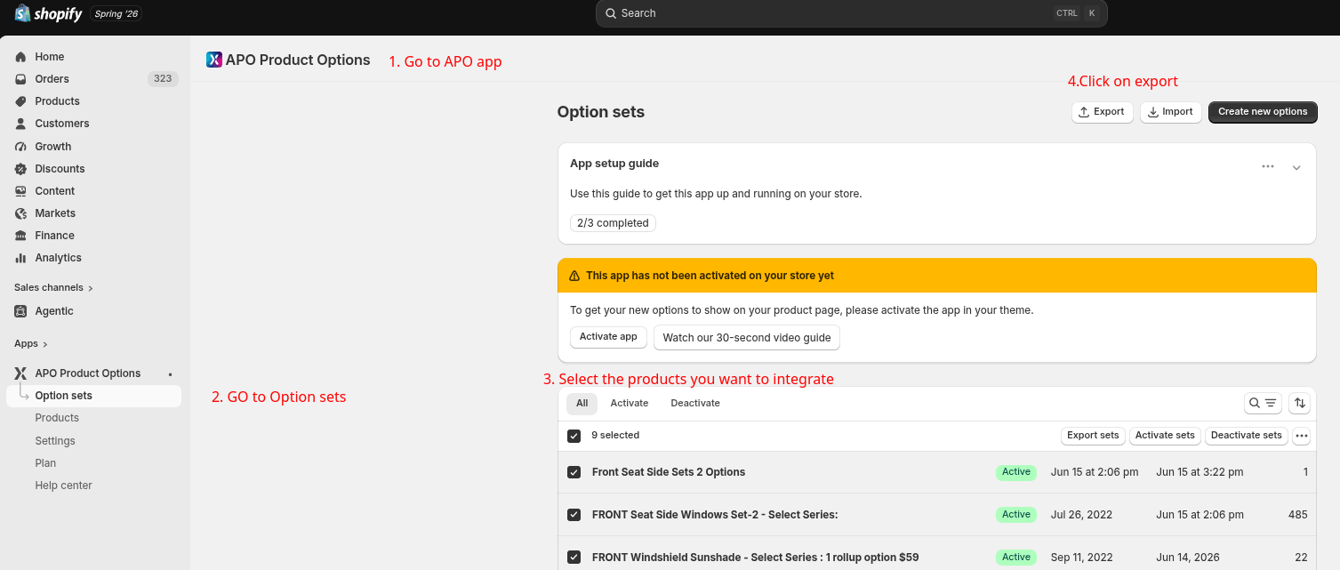Click the Markets globe icon
Viewport: 1340px width, 570px height.
pyautogui.click(x=20, y=213)
